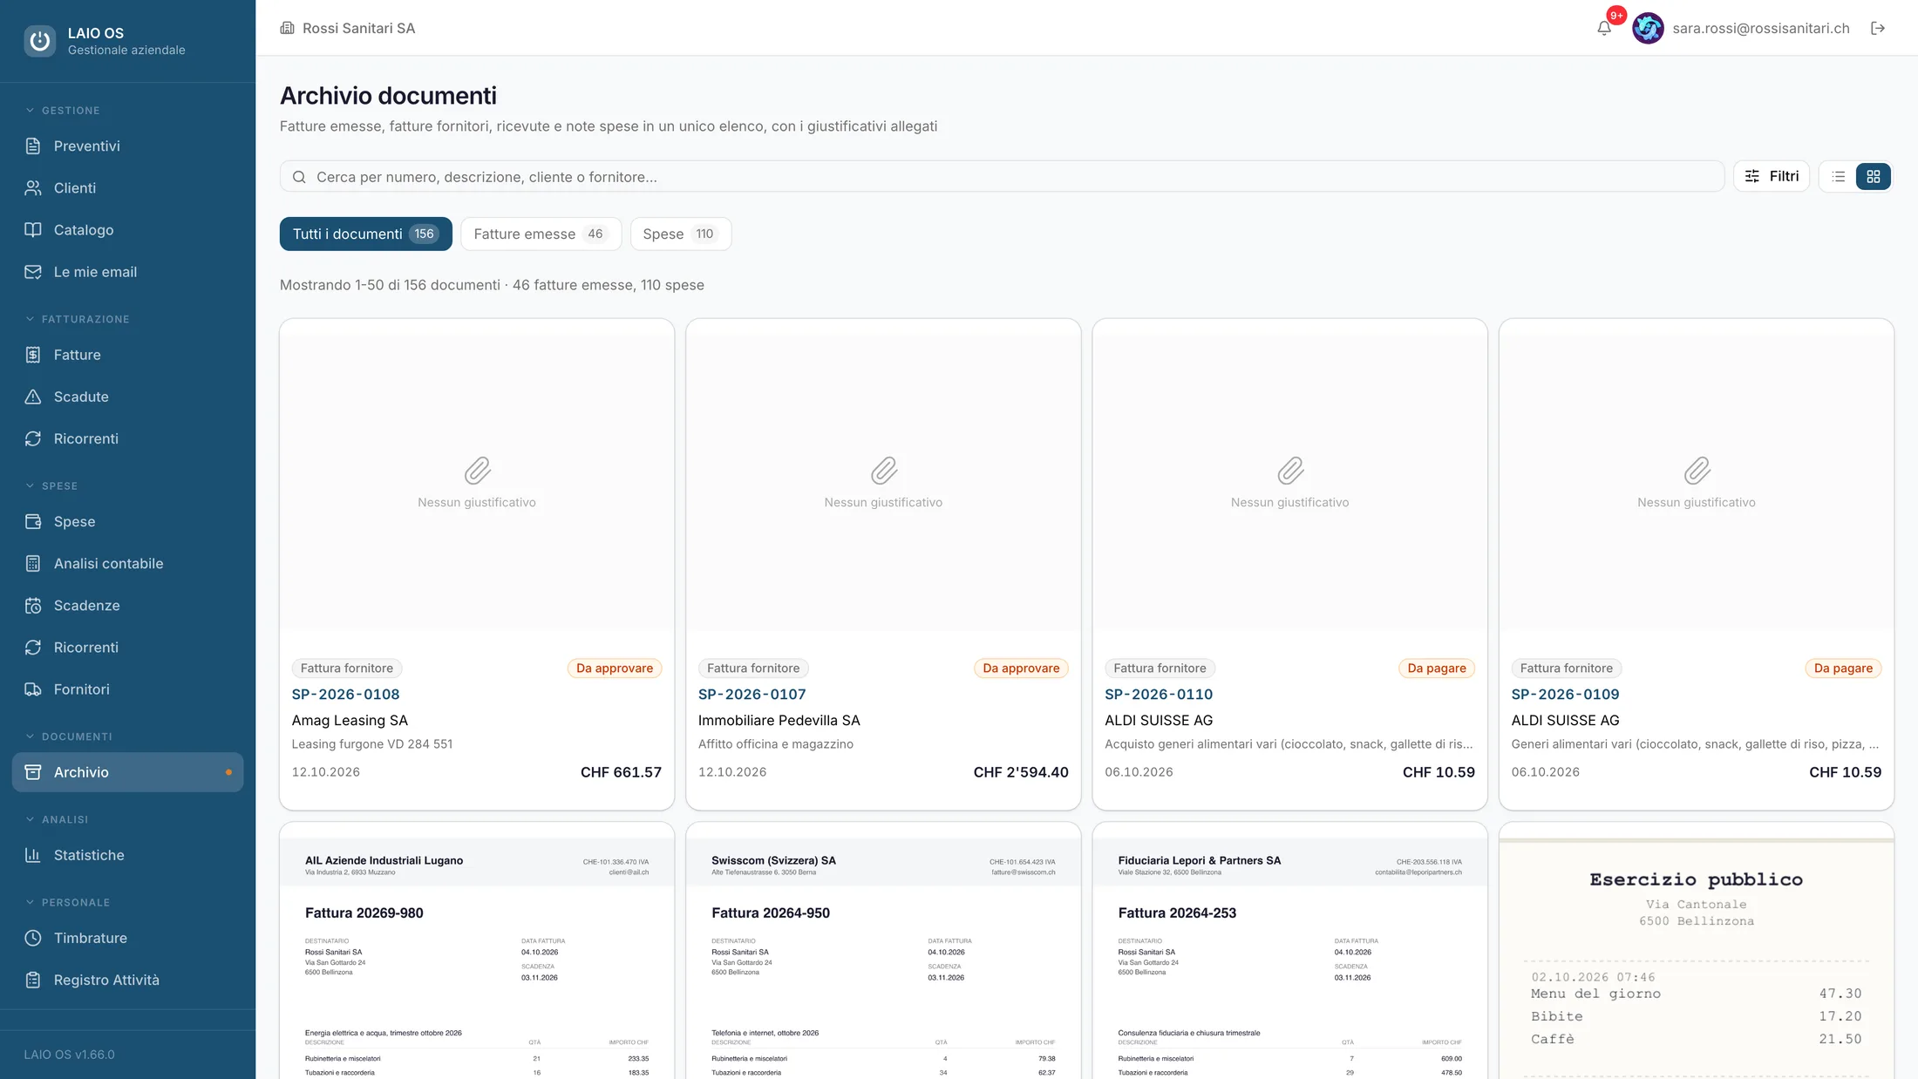Open document SP-2026-0108
1918x1079 pixels.
[x=345, y=694]
